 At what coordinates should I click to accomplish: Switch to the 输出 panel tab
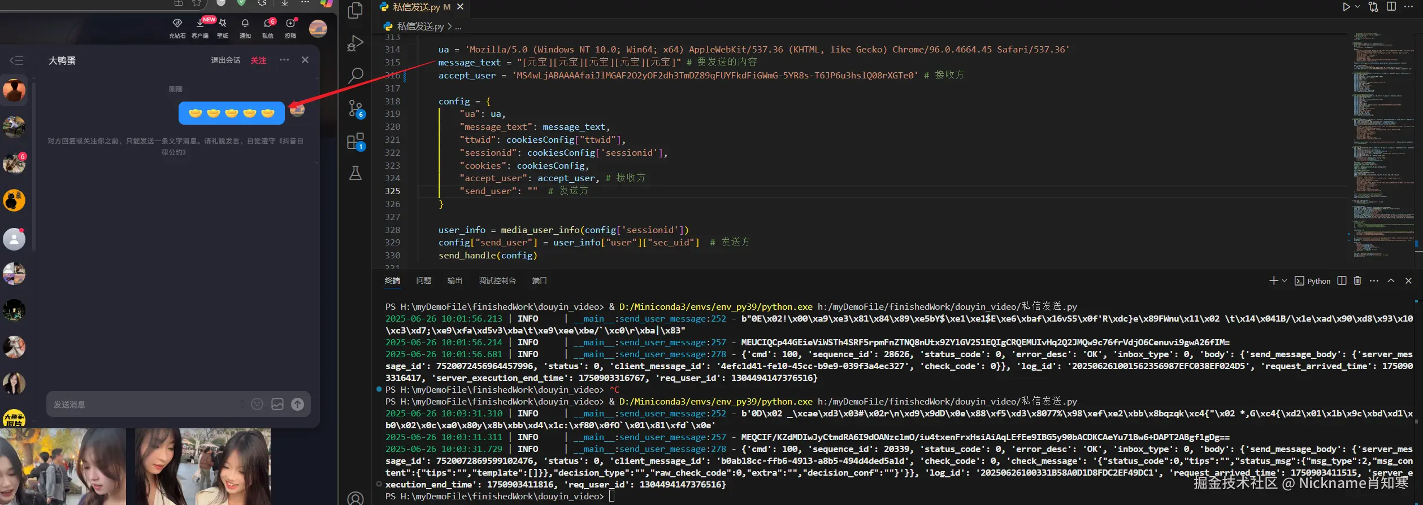click(455, 280)
